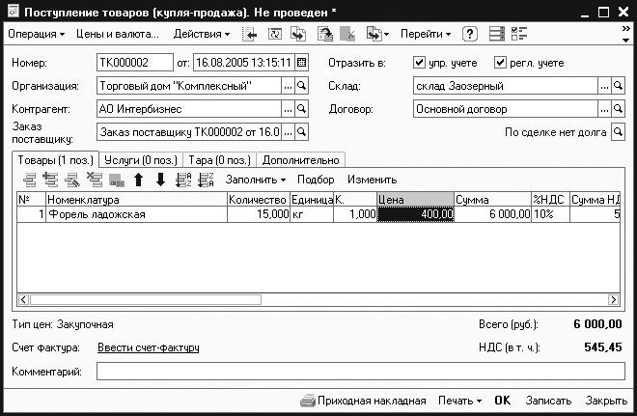Click the finish editing OK icon

[x=117, y=180]
